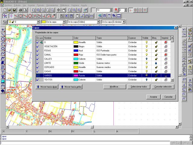Click the layer list scroll down arrow

pos(172,80)
